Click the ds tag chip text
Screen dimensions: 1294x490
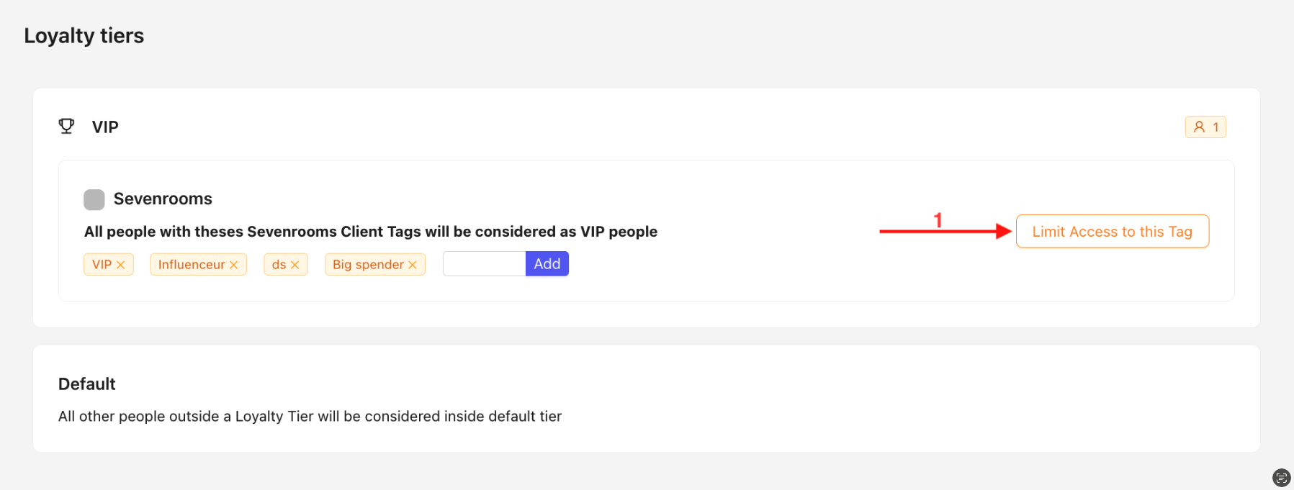pyautogui.click(x=279, y=265)
